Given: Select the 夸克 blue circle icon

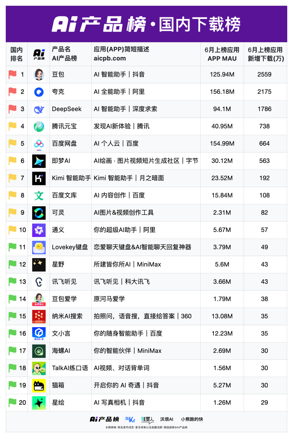Looking at the screenshot, I should click(39, 92).
